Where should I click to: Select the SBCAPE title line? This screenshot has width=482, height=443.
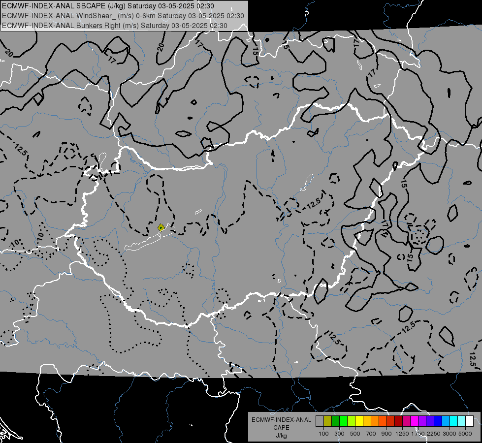pyautogui.click(x=108, y=6)
